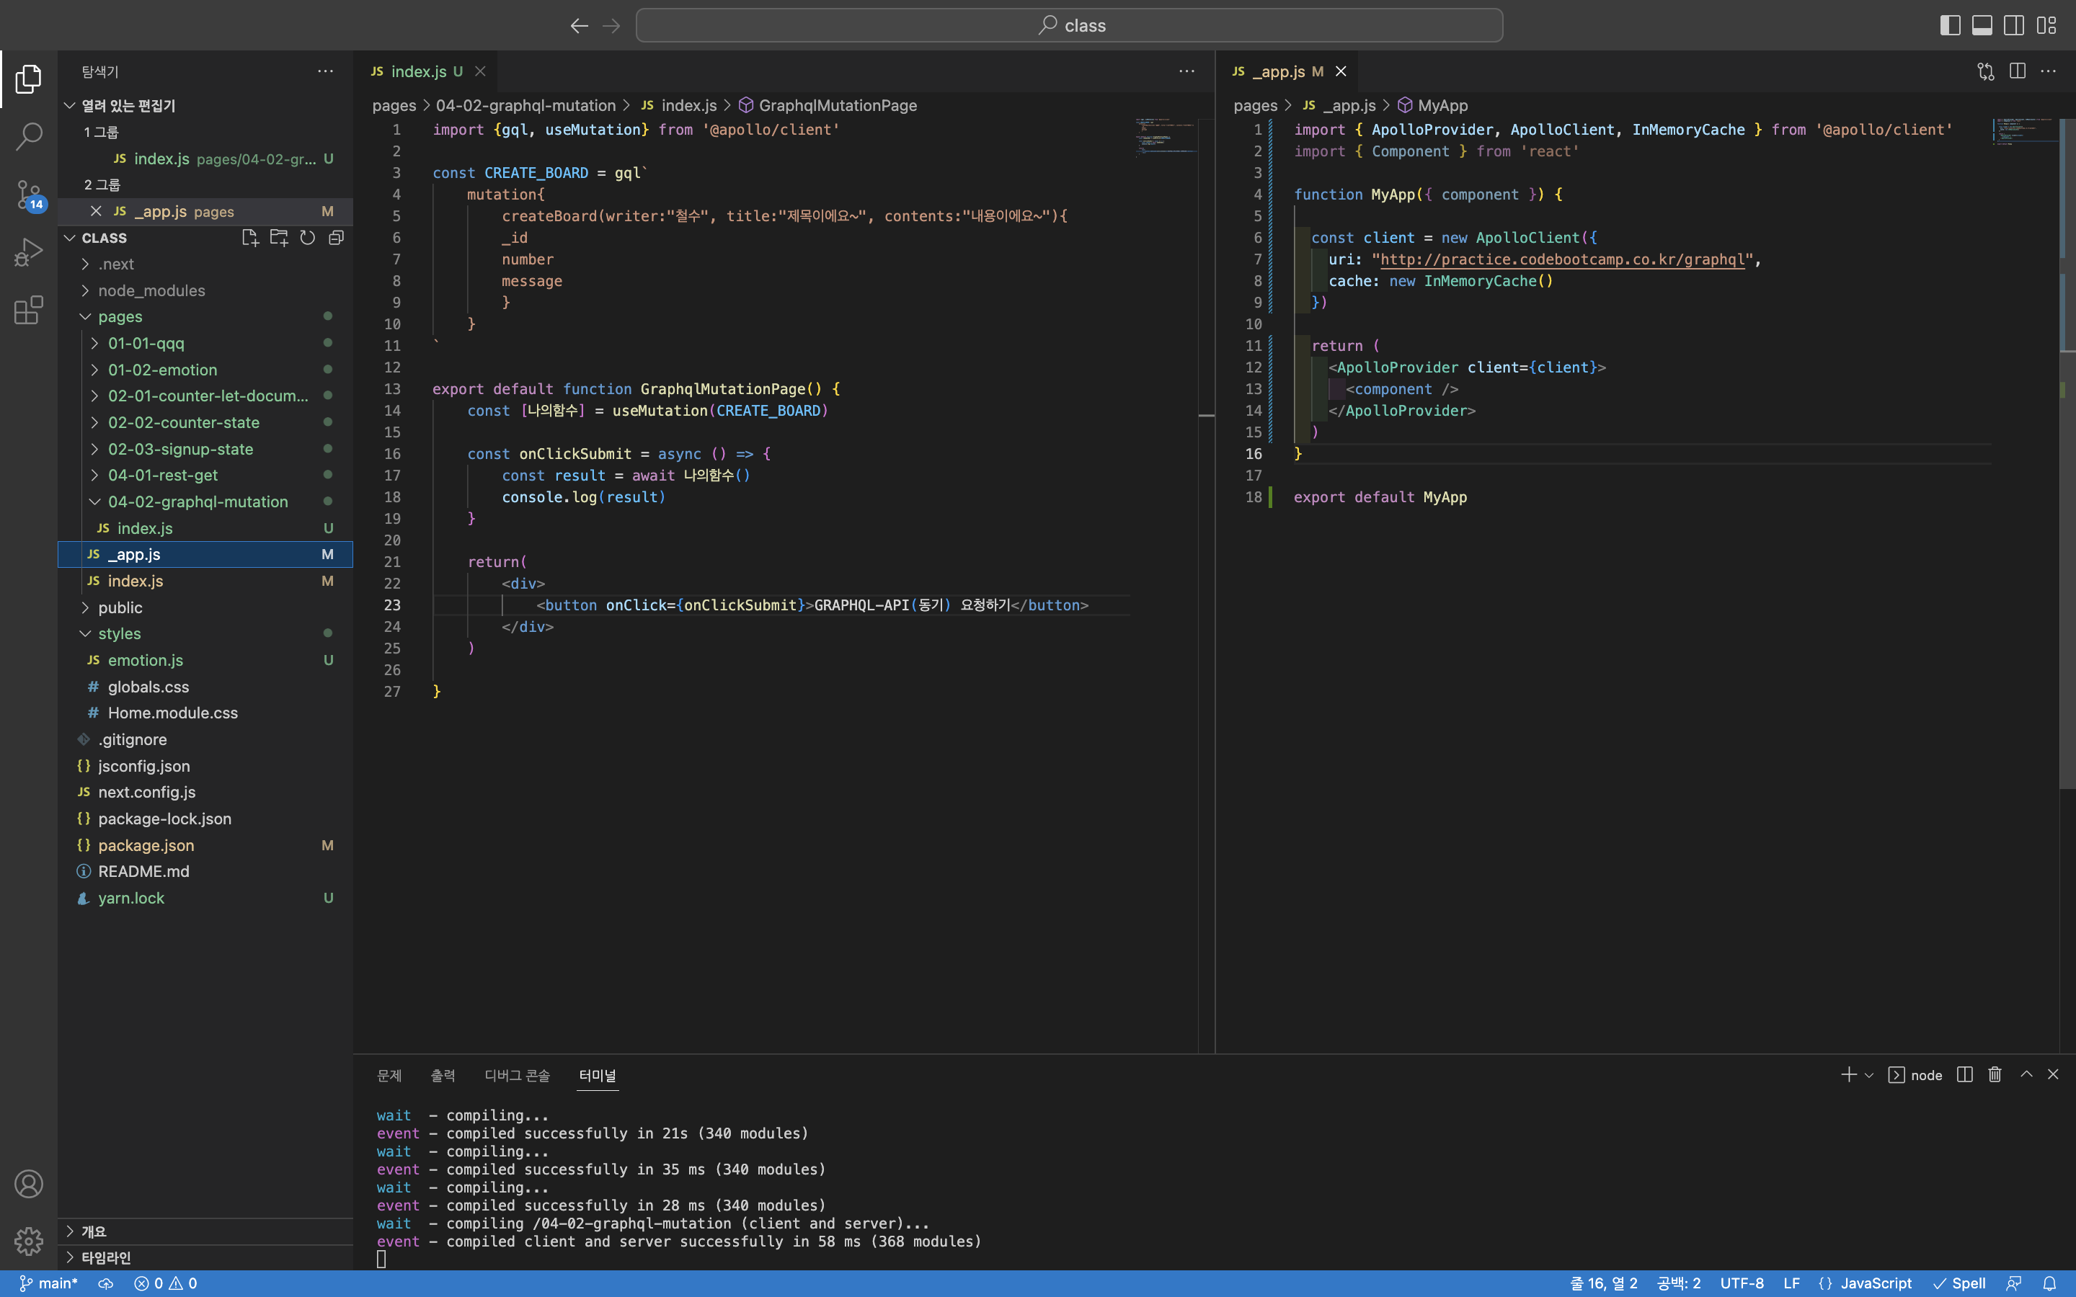Create a new file in CLASS folder
The image size is (2076, 1297).
coord(249,238)
